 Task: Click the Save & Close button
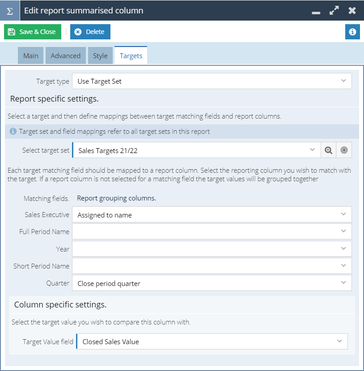pos(33,32)
